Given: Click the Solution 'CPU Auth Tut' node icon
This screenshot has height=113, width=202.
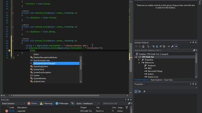Looking at the screenshot, I should click(137, 54).
